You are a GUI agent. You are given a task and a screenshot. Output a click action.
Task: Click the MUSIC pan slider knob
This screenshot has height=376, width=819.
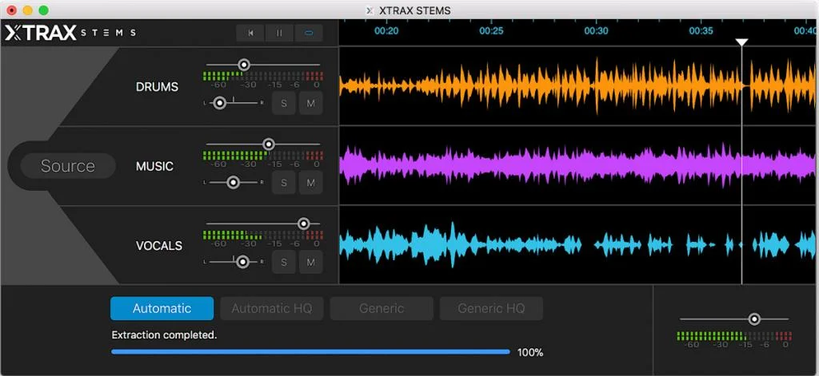[x=233, y=183]
